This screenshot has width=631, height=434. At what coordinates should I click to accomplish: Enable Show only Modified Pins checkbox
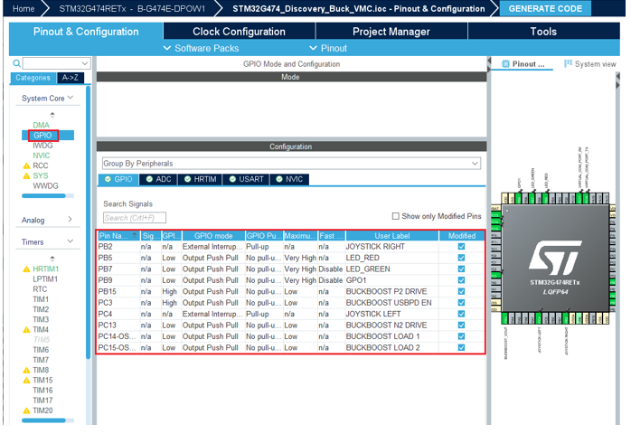click(396, 216)
